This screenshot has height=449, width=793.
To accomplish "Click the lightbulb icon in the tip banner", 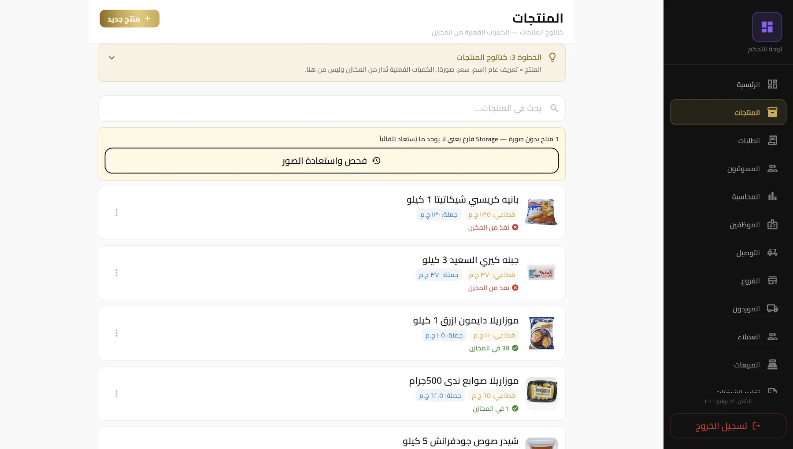I will pos(552,57).
